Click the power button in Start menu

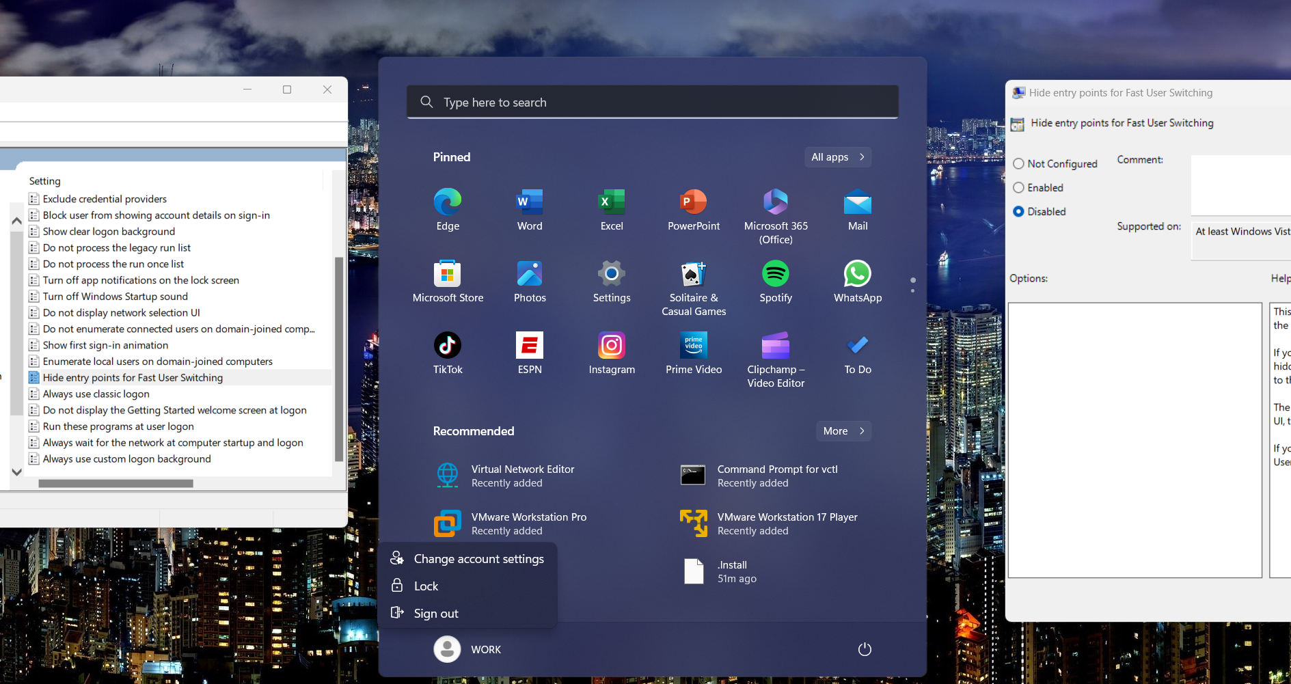pyautogui.click(x=865, y=649)
